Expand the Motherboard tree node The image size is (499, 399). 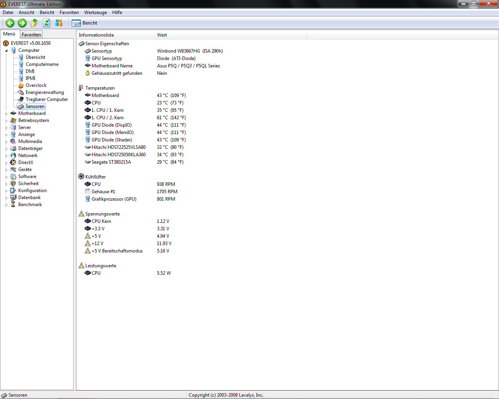[6, 114]
